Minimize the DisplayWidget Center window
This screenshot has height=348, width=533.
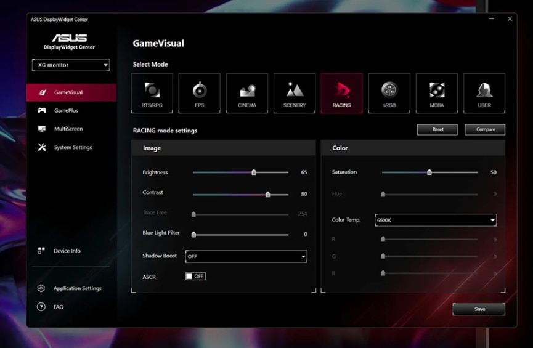click(x=491, y=18)
